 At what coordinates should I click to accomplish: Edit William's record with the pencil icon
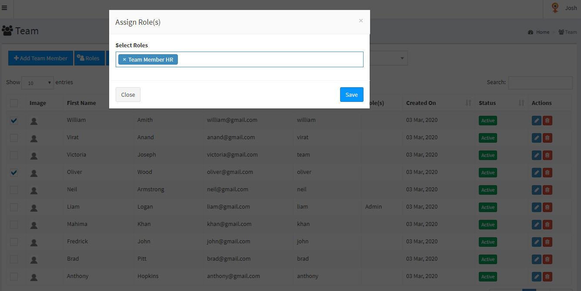tap(537, 121)
